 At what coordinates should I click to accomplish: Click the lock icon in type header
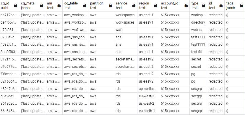click(203, 6)
